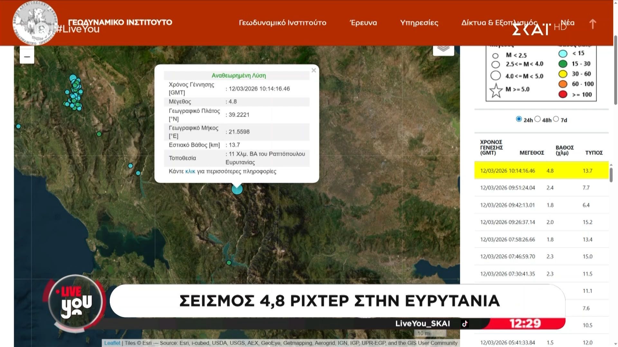Select the 07:58:26.66 earthquake row

click(541, 239)
